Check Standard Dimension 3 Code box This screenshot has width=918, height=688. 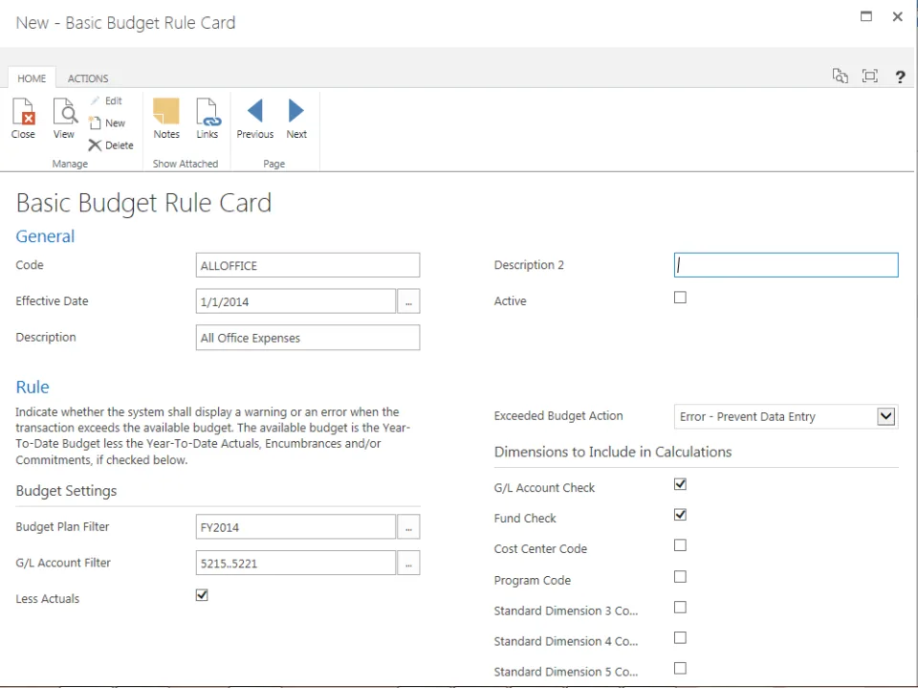click(x=680, y=607)
